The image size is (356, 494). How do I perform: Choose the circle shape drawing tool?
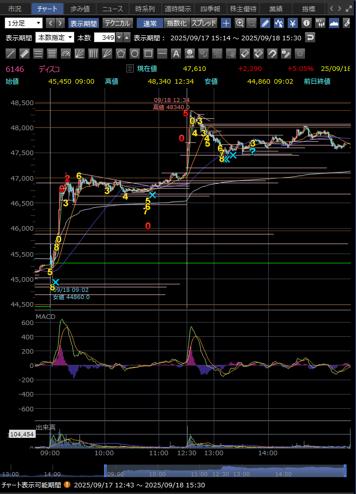135,54
